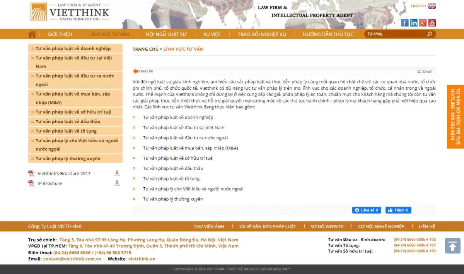Click content list link về đấu thầu

click(x=173, y=168)
